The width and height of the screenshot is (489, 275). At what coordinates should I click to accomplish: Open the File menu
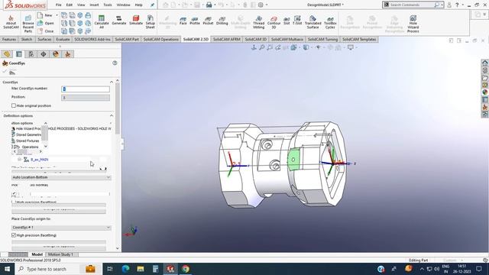coord(58,5)
